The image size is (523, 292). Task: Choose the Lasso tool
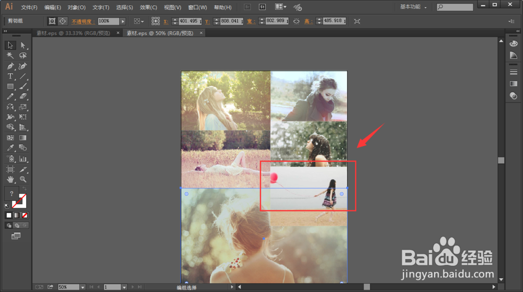(22, 55)
